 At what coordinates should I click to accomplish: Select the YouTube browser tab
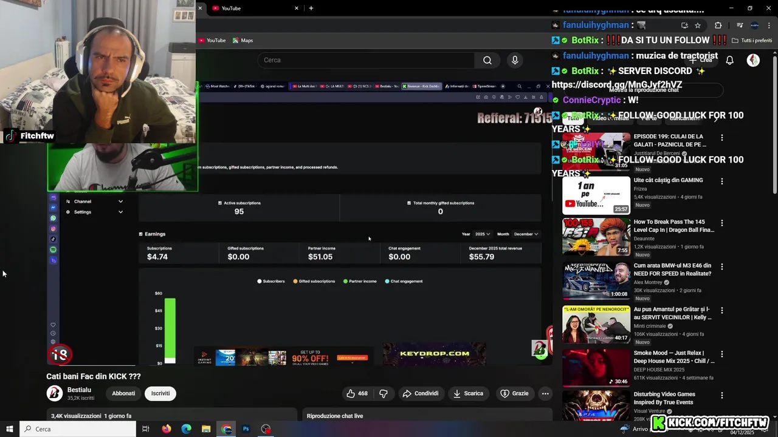pyautogui.click(x=255, y=8)
